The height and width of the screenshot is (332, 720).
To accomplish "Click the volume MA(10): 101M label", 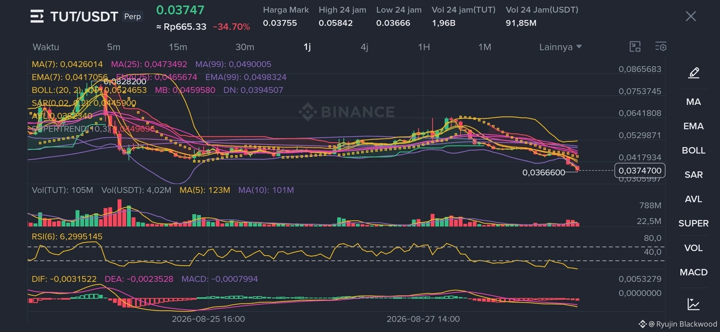I will pyautogui.click(x=266, y=190).
